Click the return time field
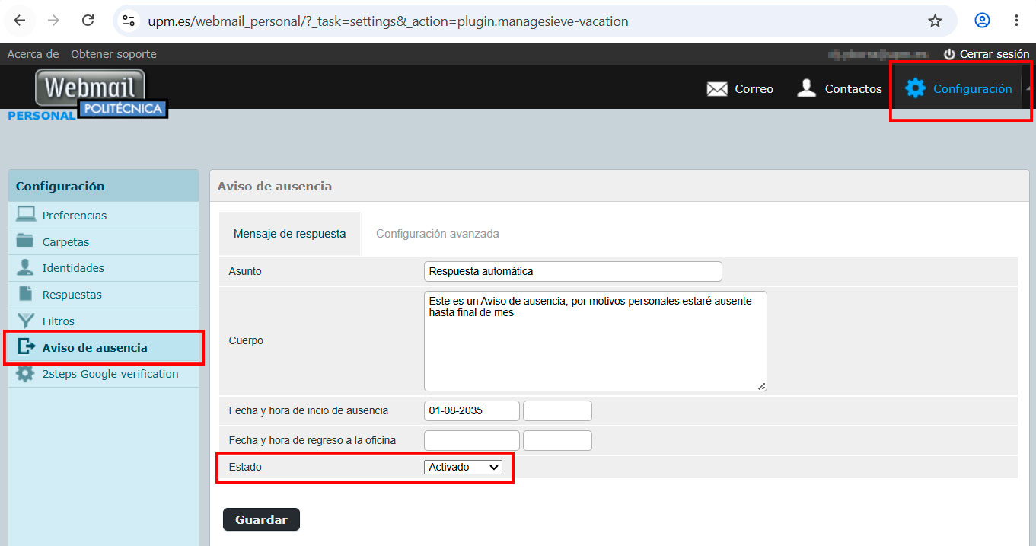Image resolution: width=1036 pixels, height=546 pixels. click(557, 440)
